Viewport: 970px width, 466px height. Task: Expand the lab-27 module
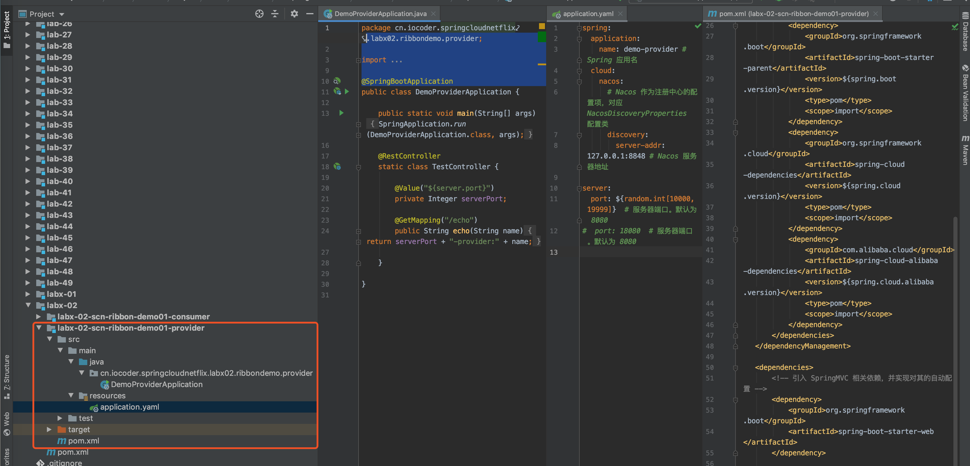point(28,35)
